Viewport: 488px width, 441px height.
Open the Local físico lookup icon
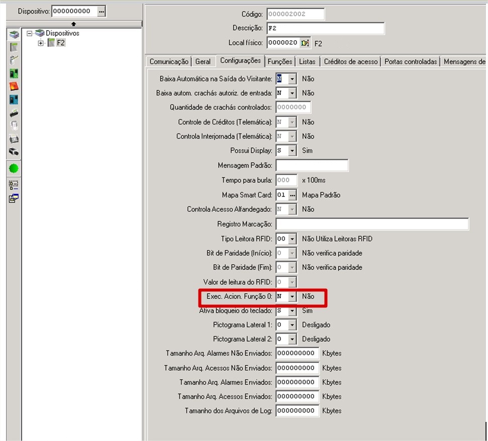coord(305,43)
